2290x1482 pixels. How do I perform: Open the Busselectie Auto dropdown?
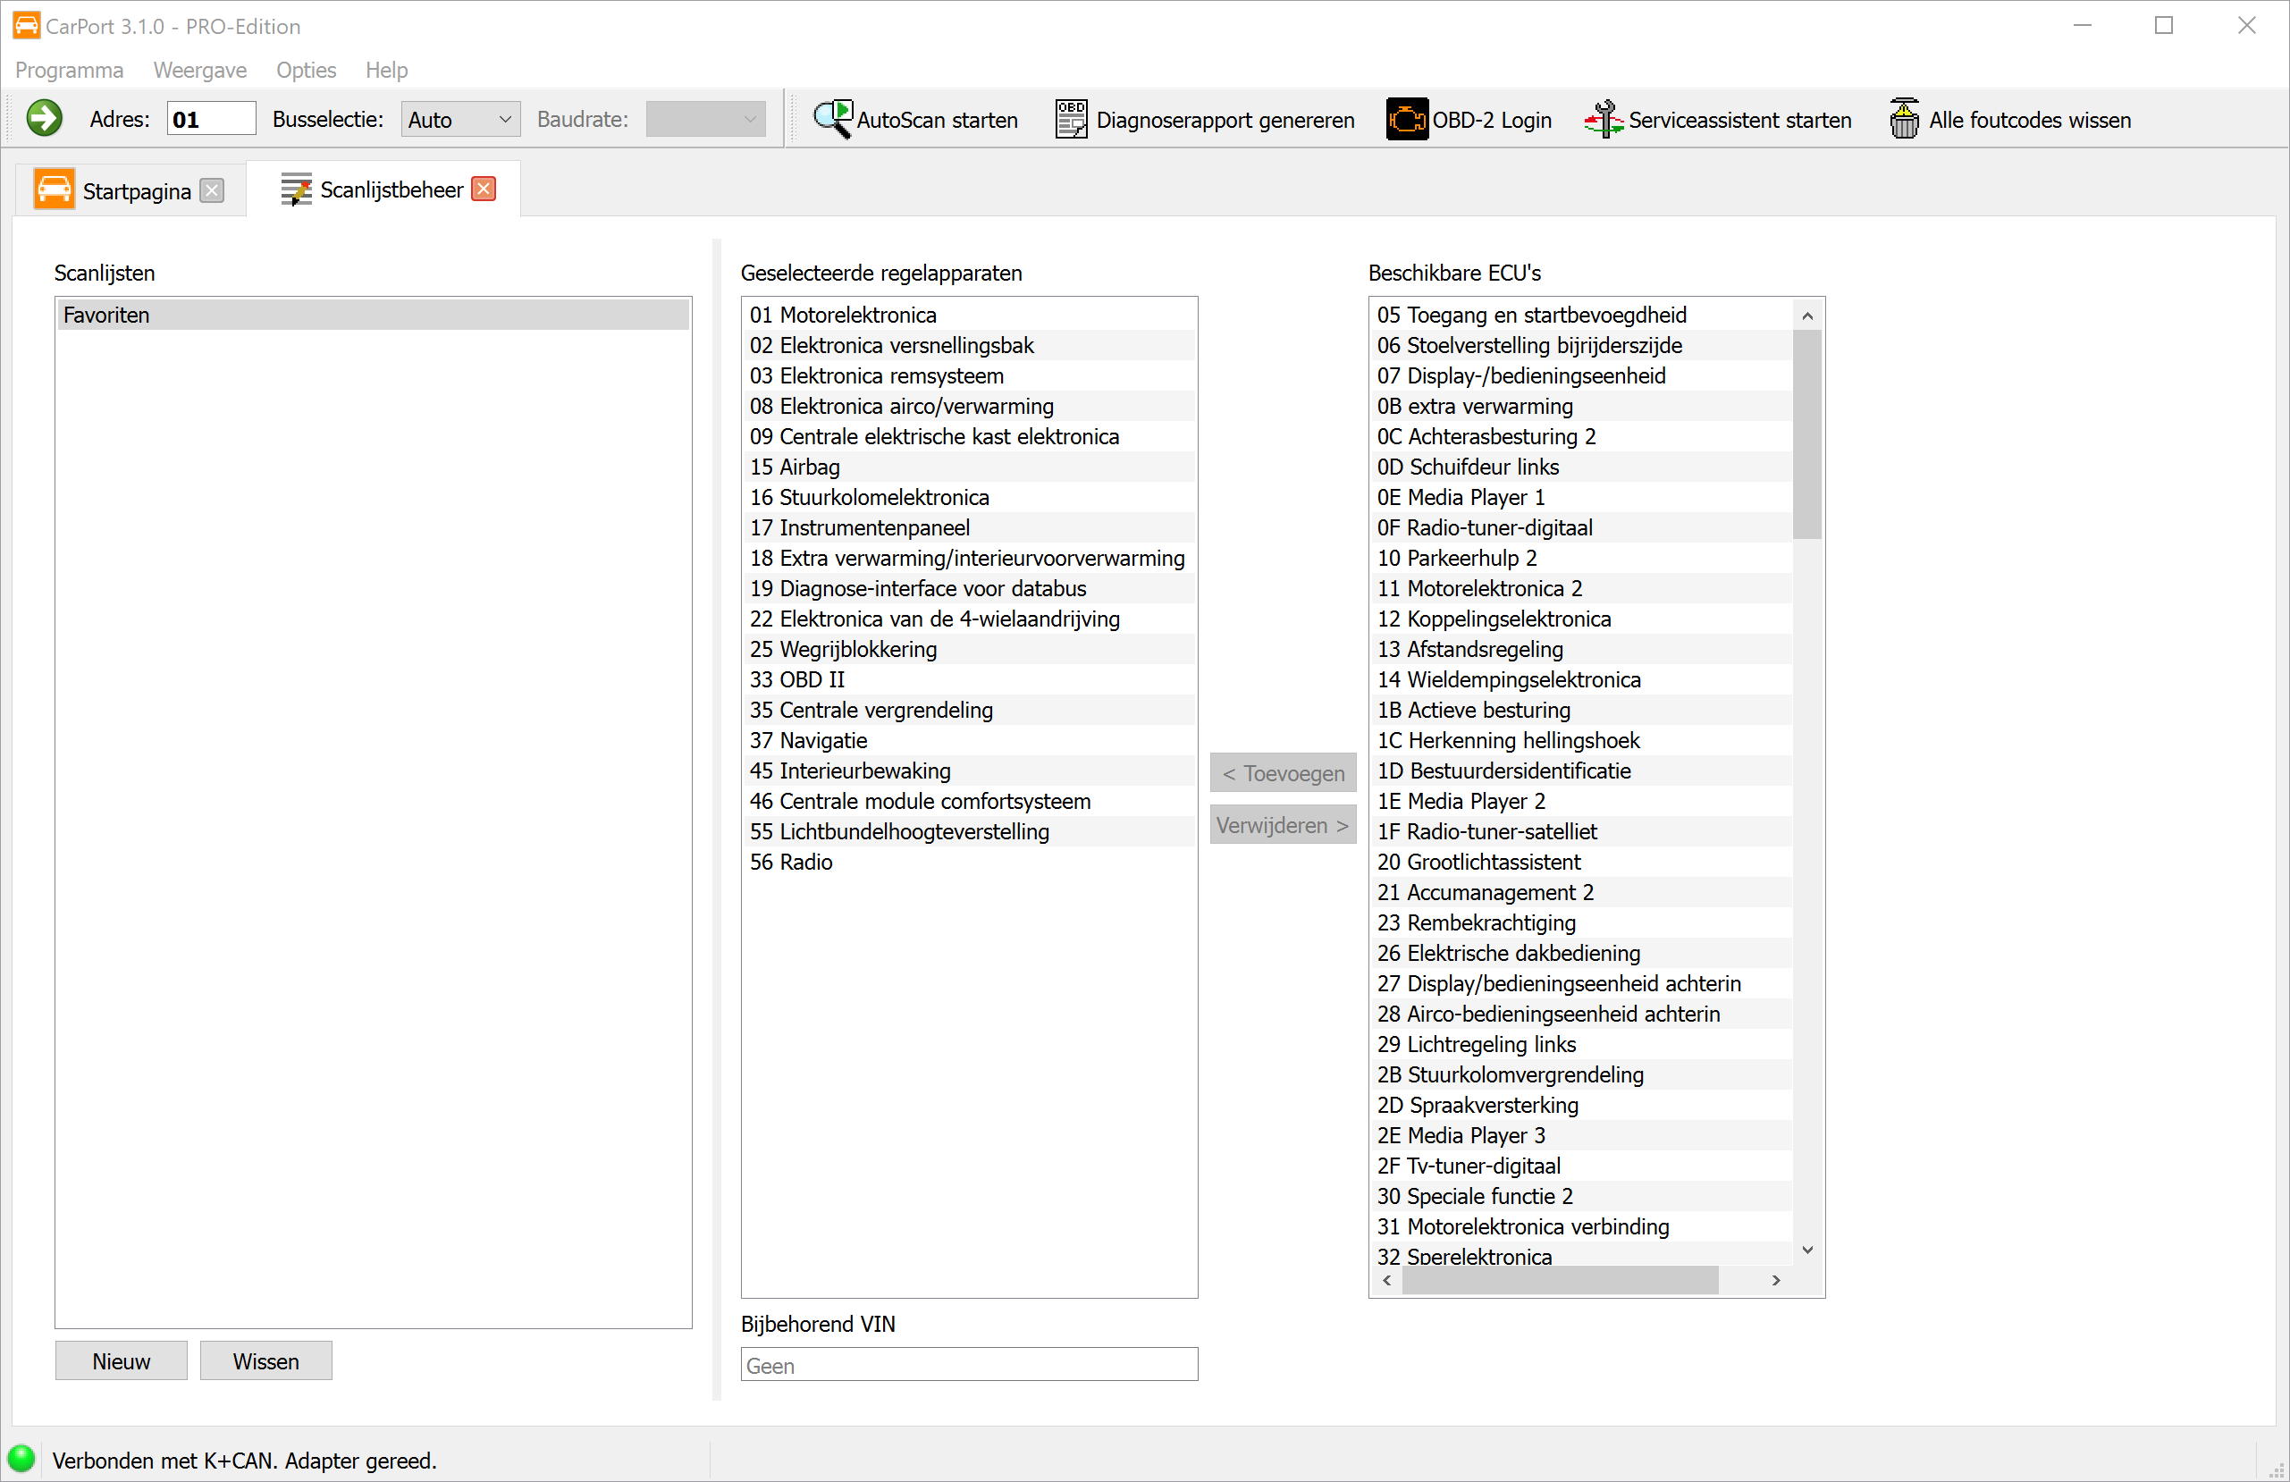tap(460, 118)
